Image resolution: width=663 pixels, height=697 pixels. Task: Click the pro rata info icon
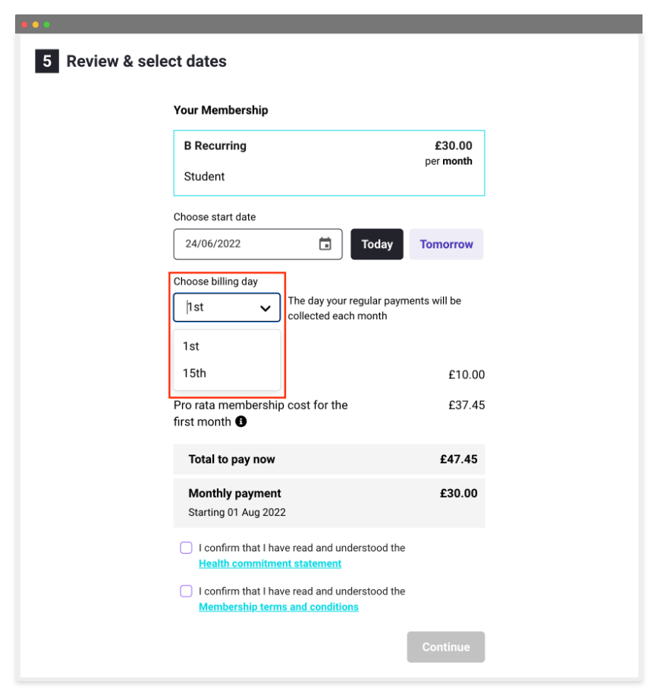[x=241, y=422]
